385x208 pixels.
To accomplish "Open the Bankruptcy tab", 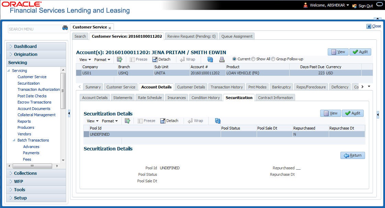I will point(281,87).
